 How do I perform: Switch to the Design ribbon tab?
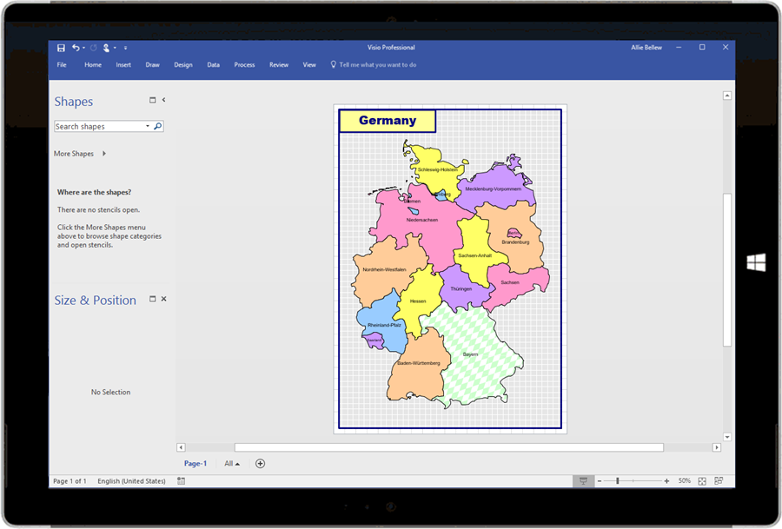coord(183,65)
